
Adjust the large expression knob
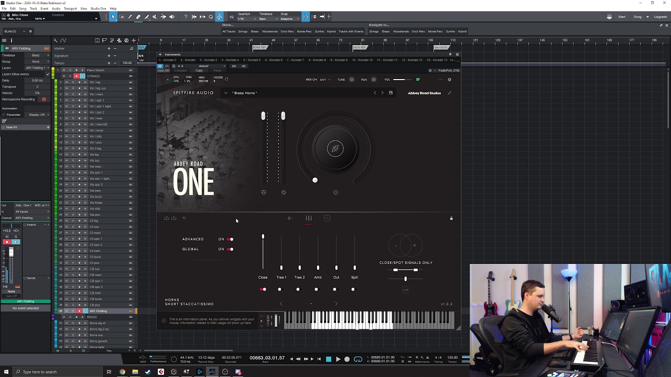(335, 149)
